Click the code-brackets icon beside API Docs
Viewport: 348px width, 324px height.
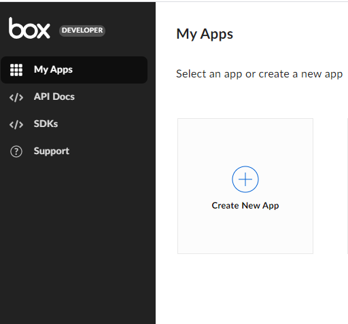pyautogui.click(x=16, y=97)
